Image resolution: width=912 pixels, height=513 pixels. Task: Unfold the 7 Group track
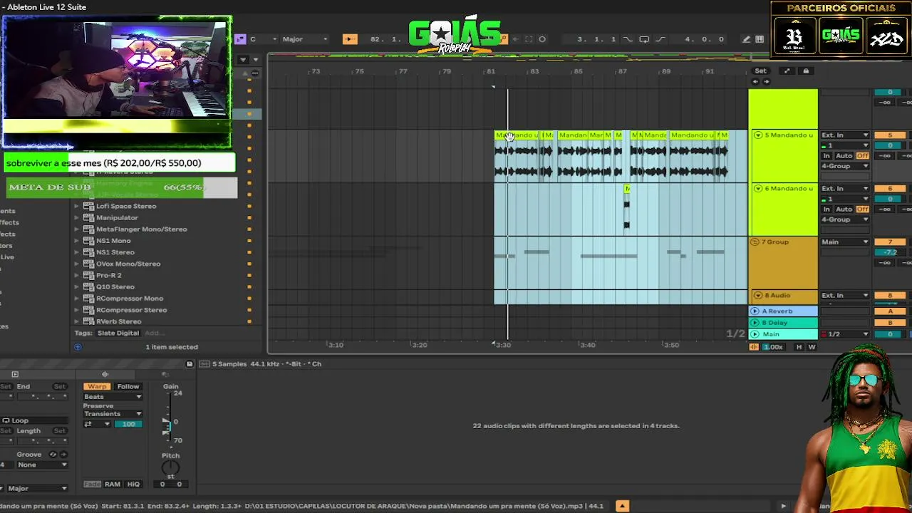pyautogui.click(x=755, y=242)
